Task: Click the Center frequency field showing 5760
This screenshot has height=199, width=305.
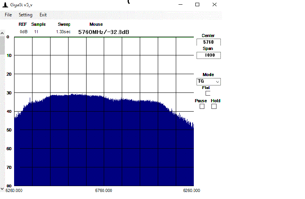Action: (208, 42)
